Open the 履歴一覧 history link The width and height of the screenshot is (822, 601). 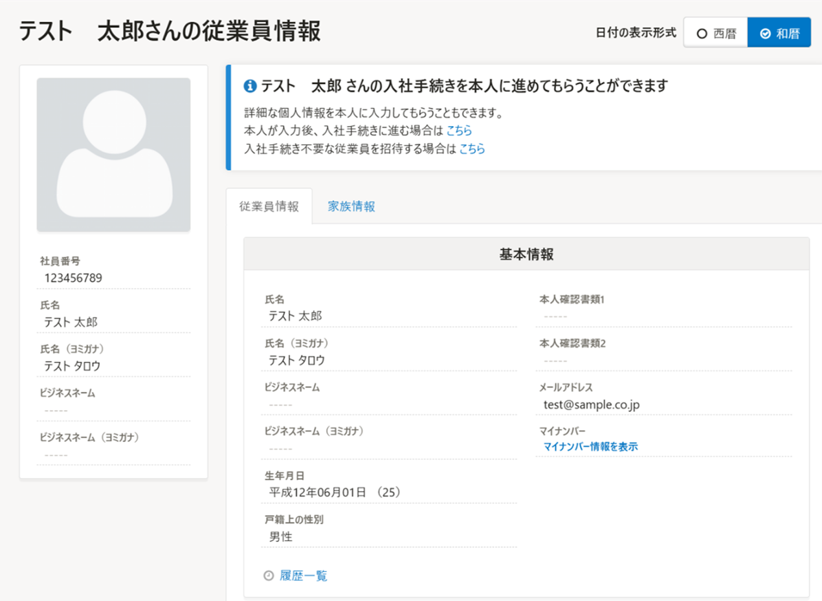[303, 576]
